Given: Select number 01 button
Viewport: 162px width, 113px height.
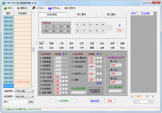Looking at the screenshot, I should [x=78, y=25].
